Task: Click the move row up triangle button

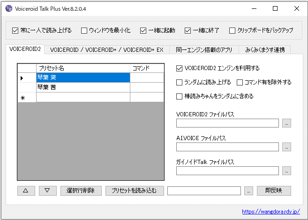Action: 26,191
